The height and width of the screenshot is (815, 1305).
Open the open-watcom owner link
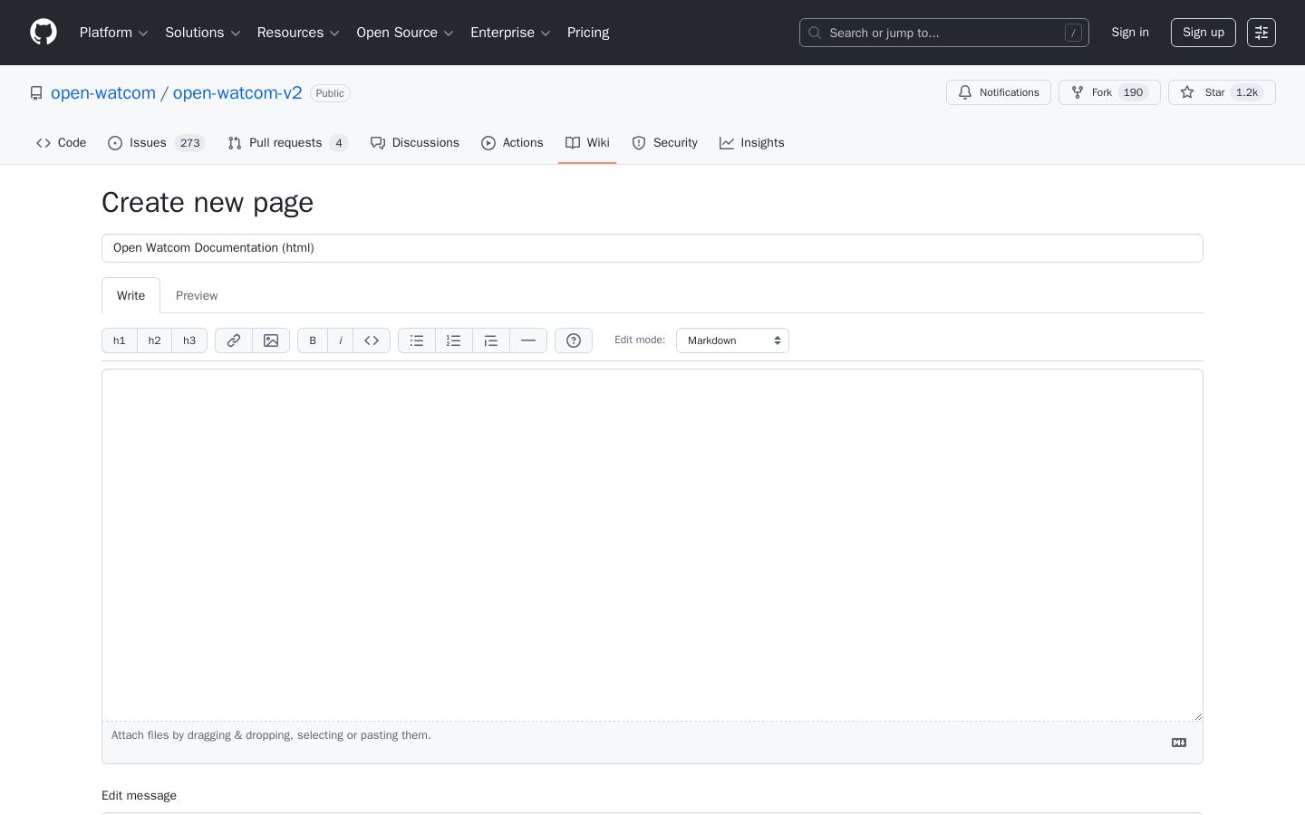(103, 93)
